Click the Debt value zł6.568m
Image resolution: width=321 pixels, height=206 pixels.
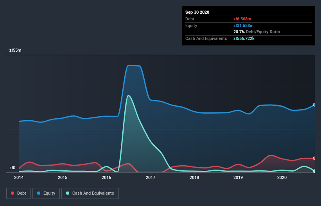(x=242, y=19)
